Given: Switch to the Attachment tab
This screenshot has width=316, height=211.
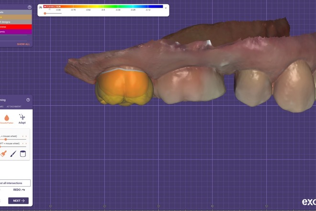Looking at the screenshot, I should 14,106.
